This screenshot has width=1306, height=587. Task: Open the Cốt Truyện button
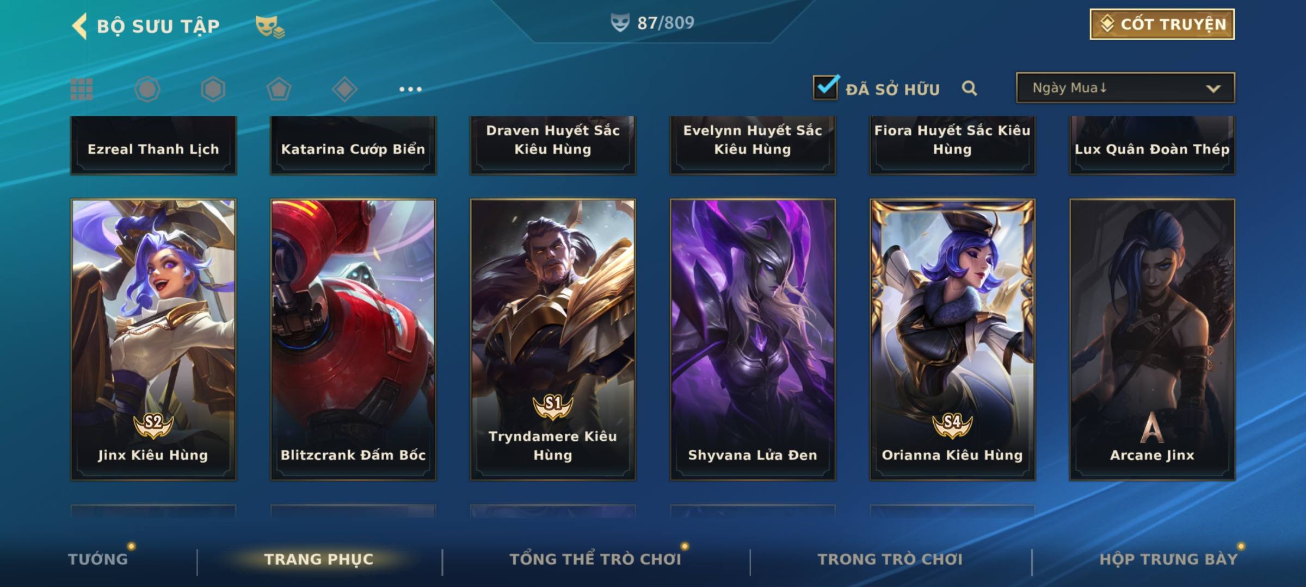(1162, 24)
